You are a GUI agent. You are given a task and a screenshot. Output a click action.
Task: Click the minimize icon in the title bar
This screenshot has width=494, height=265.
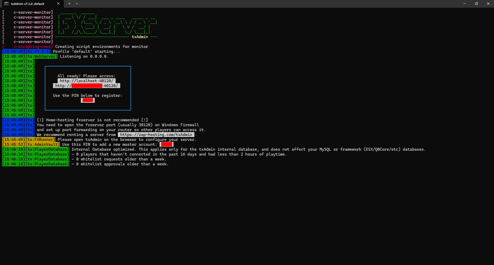[464, 4]
